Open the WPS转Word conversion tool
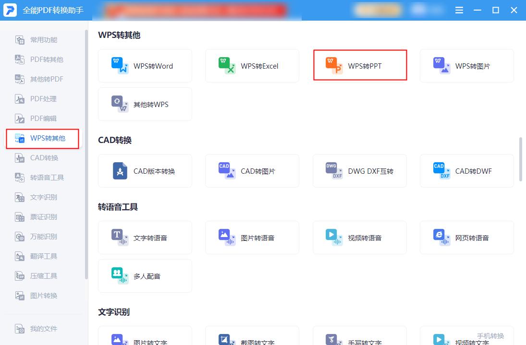Image resolution: width=526 pixels, height=345 pixels. pos(145,66)
